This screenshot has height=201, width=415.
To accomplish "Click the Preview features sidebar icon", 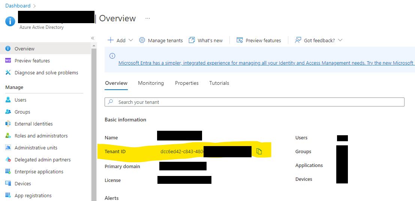I will (8, 61).
